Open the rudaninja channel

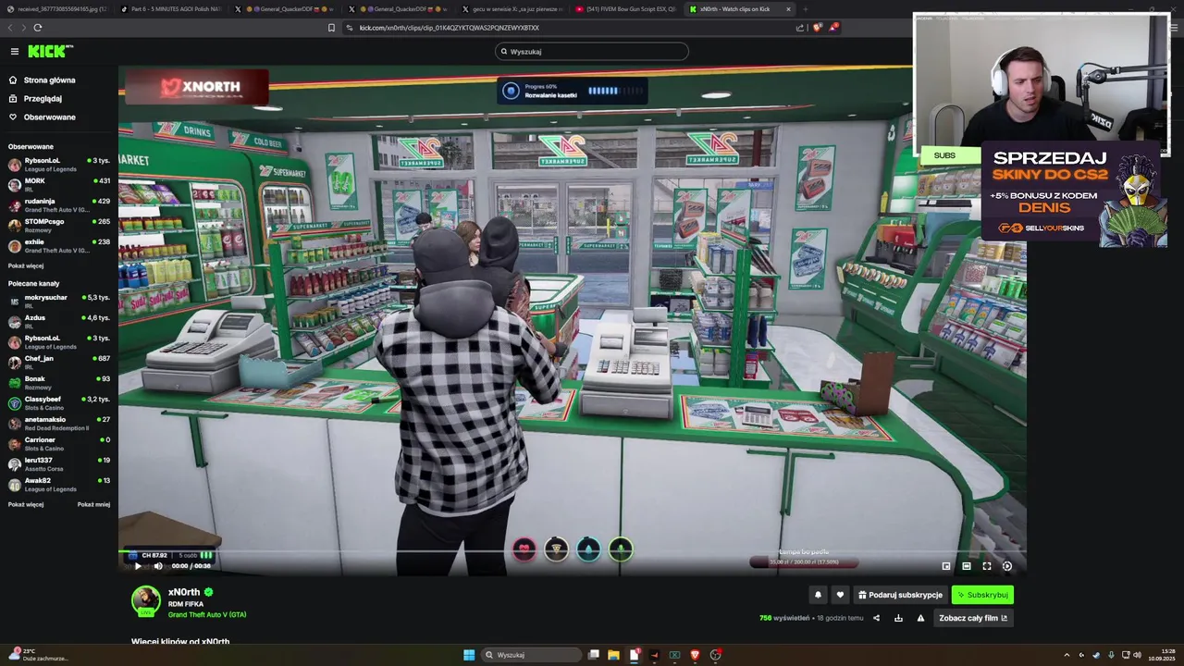point(59,205)
